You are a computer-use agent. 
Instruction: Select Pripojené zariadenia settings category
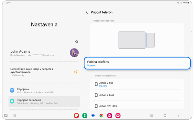point(44,101)
